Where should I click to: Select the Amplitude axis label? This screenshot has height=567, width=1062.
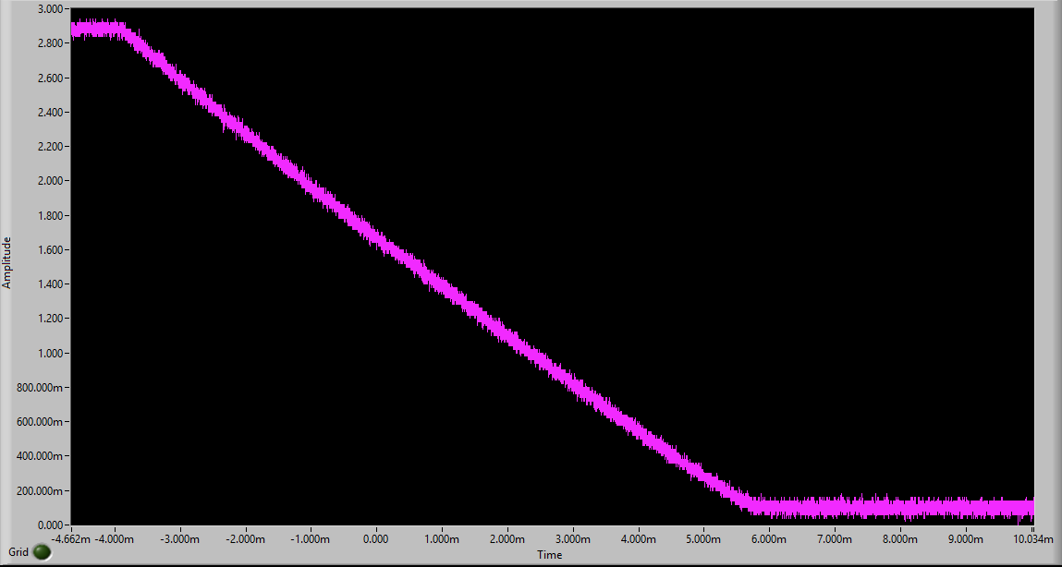6,262
